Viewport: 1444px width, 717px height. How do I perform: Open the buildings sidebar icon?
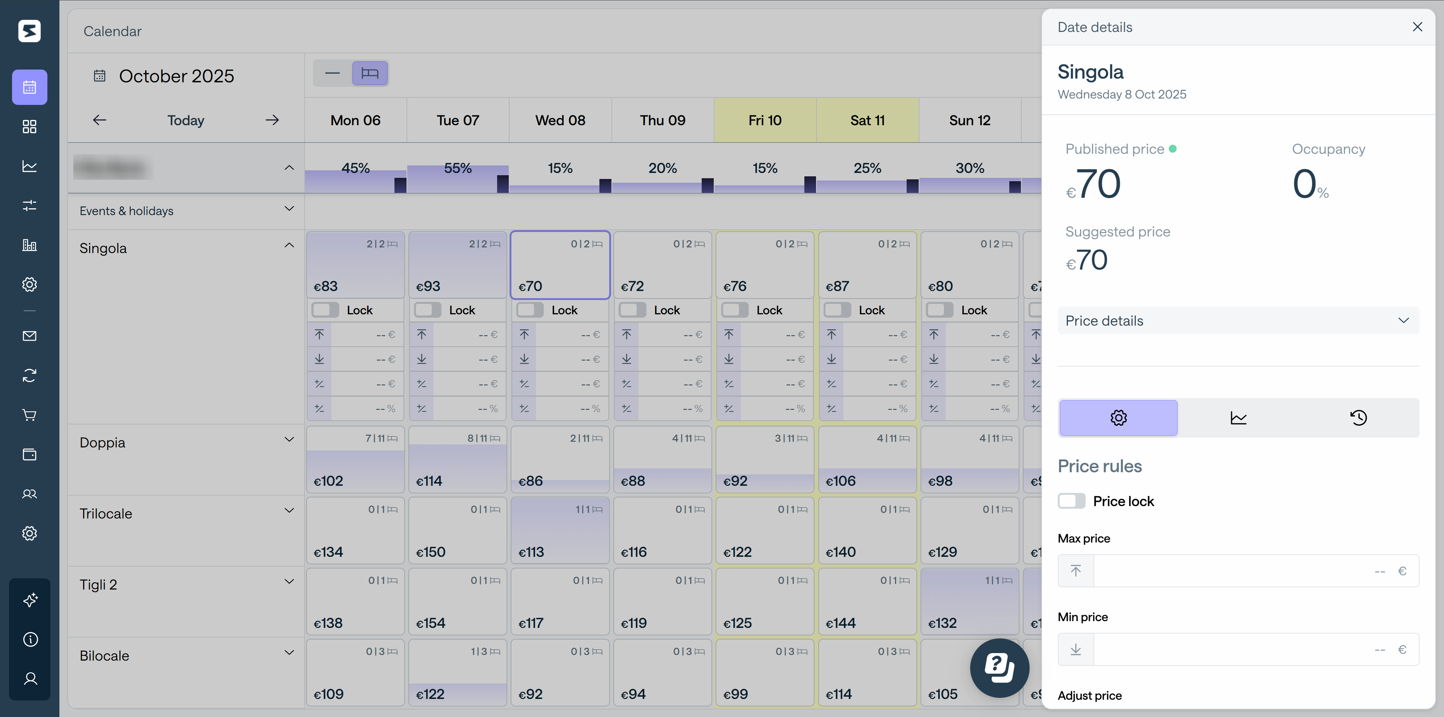[x=29, y=245]
